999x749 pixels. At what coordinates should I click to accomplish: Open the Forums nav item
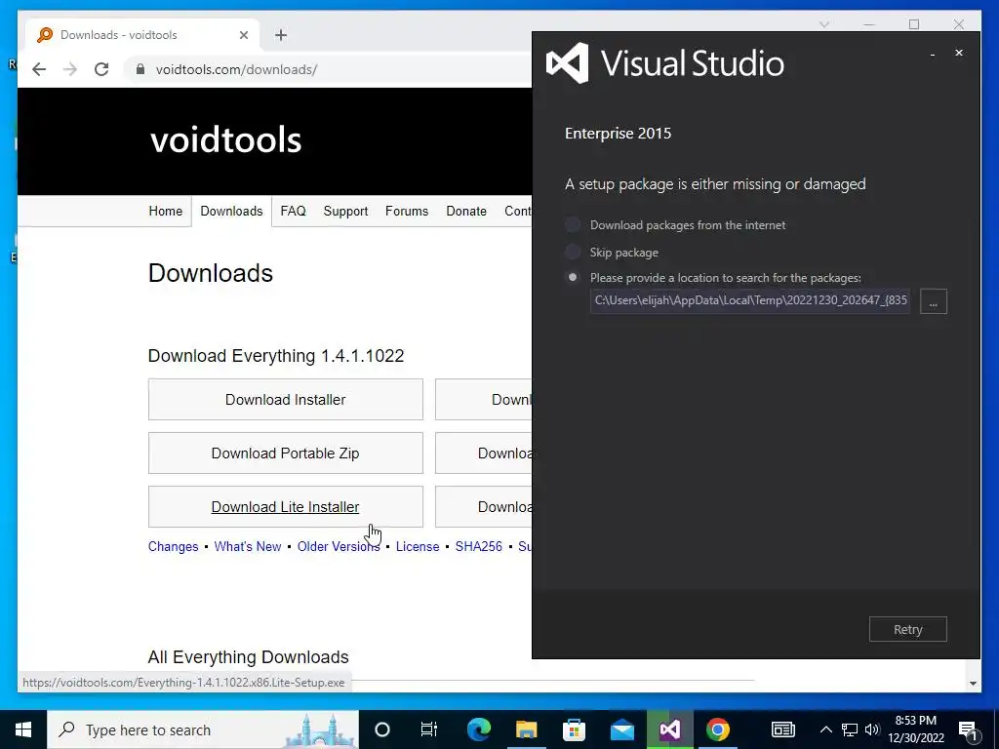[x=407, y=211]
